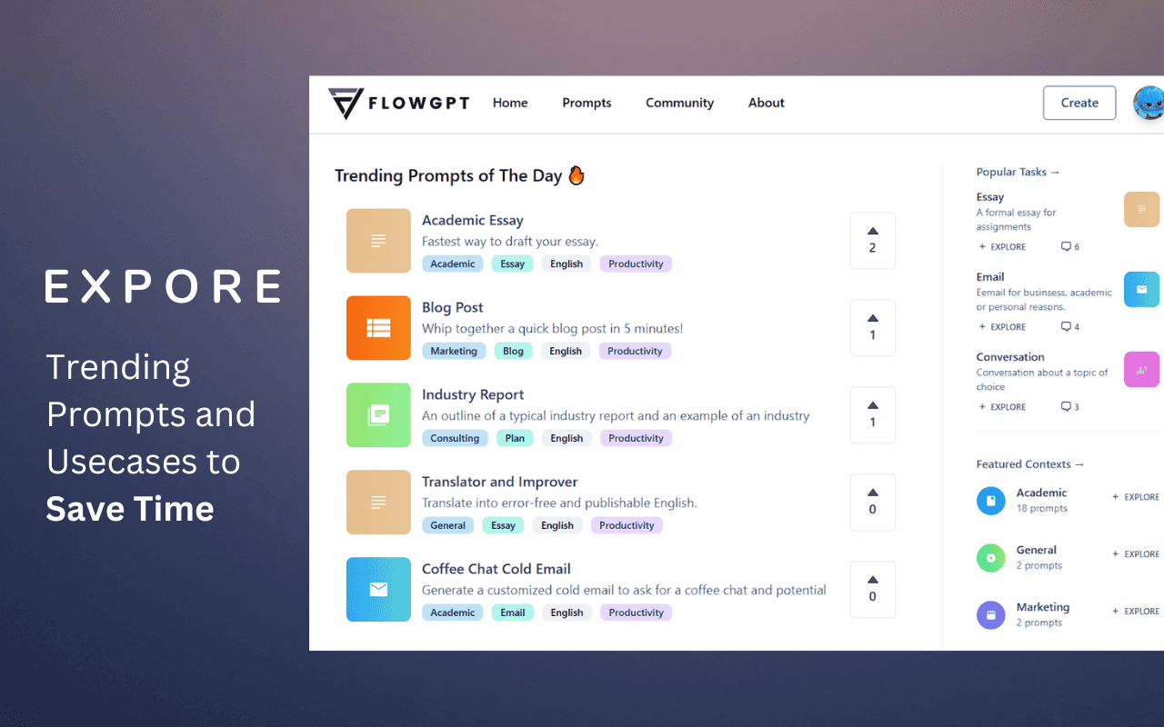Select the Consulting tag

click(x=455, y=438)
